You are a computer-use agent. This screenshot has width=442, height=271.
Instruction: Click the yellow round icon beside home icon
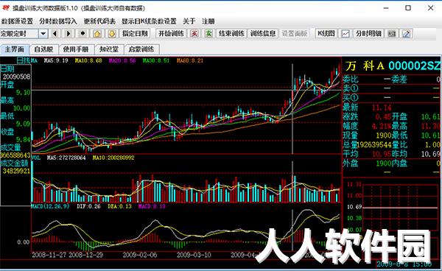click(112, 34)
